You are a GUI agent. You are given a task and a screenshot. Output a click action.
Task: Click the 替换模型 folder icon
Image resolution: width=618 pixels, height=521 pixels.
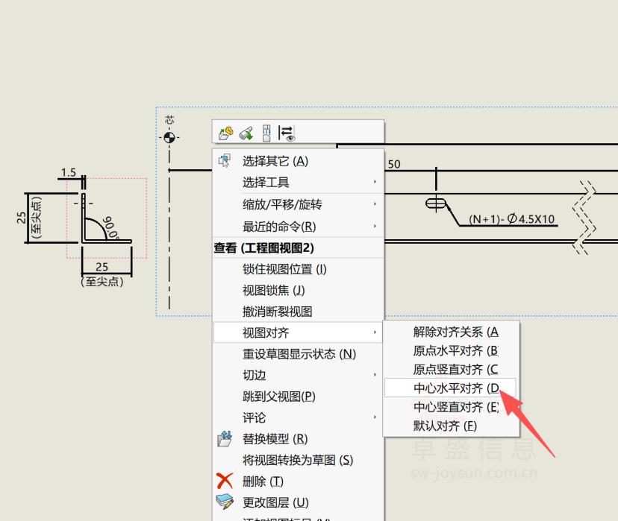click(x=224, y=439)
